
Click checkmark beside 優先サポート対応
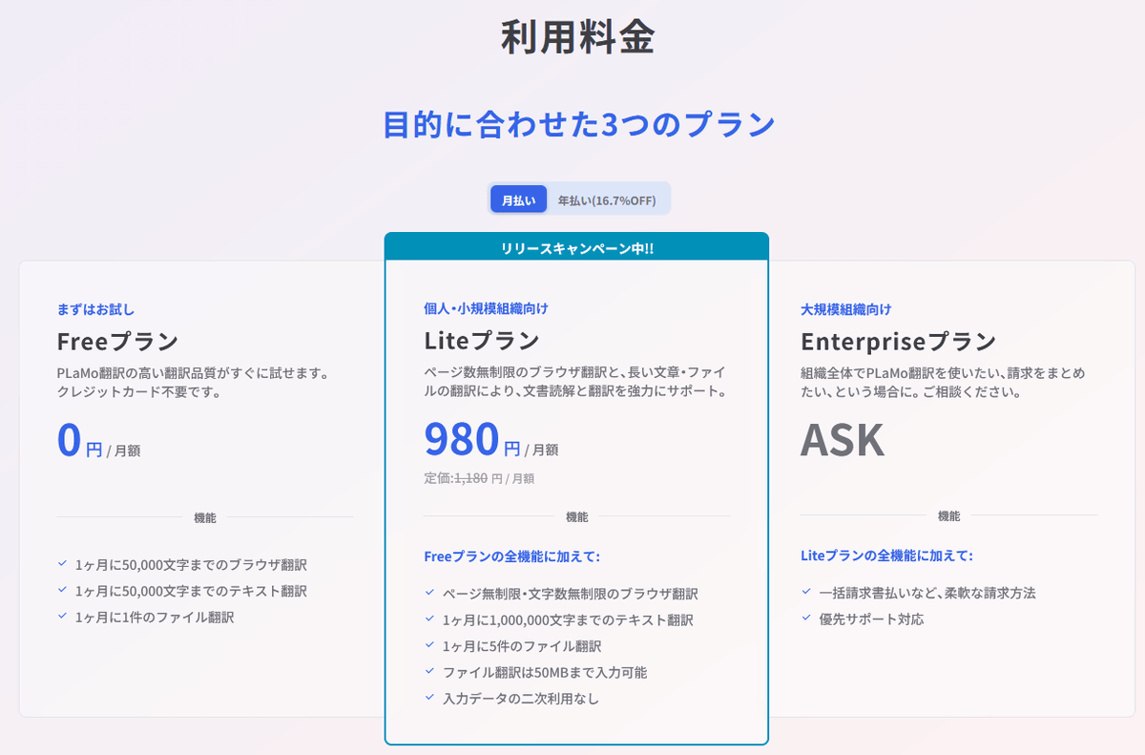coord(806,619)
